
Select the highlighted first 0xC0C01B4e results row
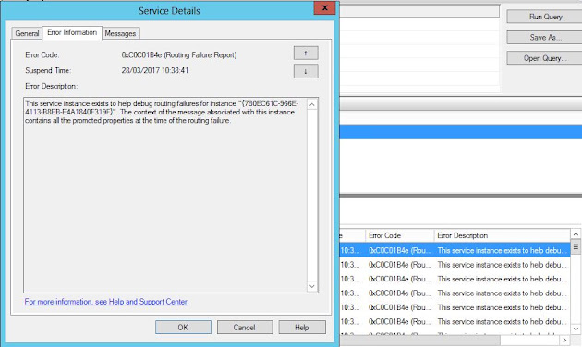pos(455,251)
